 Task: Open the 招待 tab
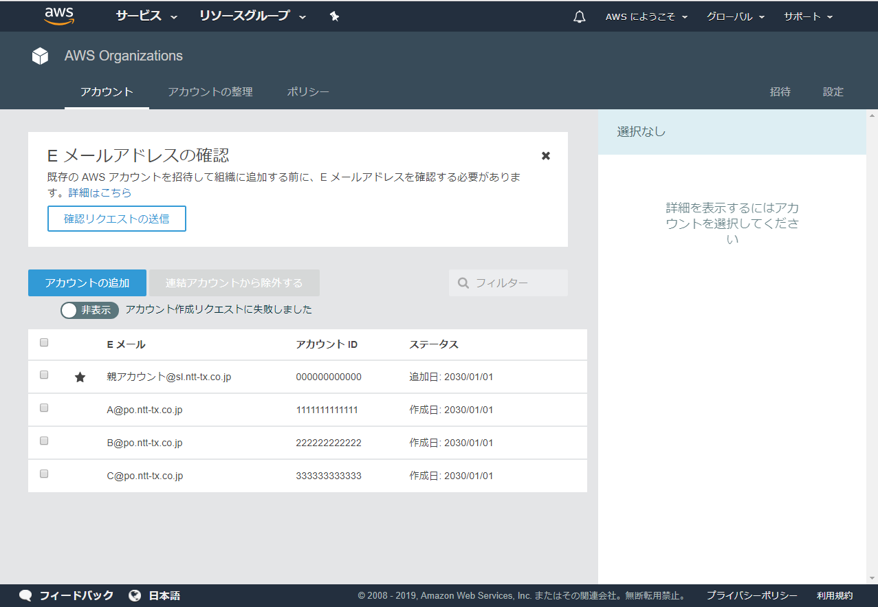780,91
